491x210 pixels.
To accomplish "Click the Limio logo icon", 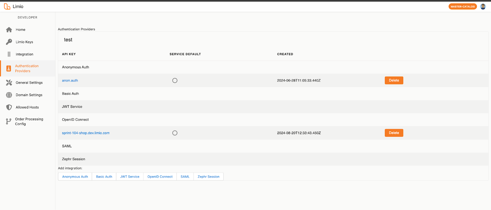I will click(7, 6).
